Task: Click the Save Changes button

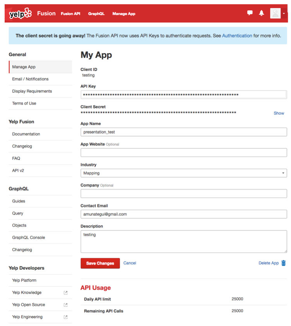Action: coord(100,263)
